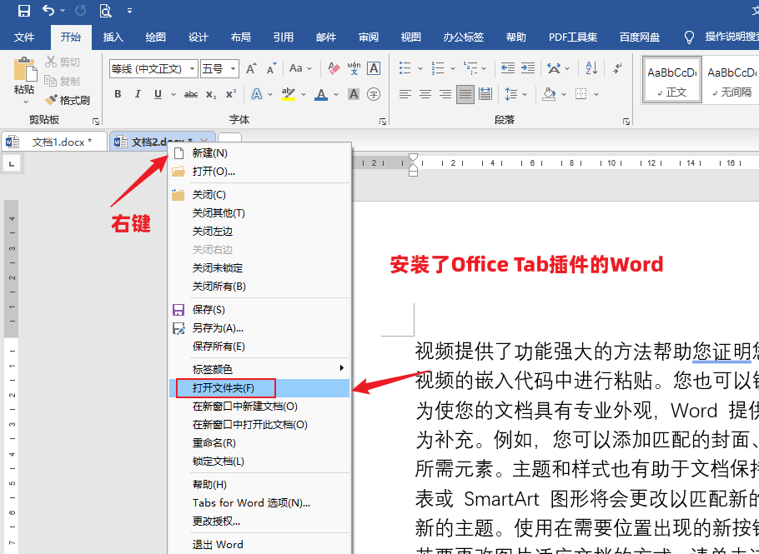Screen dimensions: 759x554
Task: Select the 正文 style thumbnail
Action: point(672,80)
